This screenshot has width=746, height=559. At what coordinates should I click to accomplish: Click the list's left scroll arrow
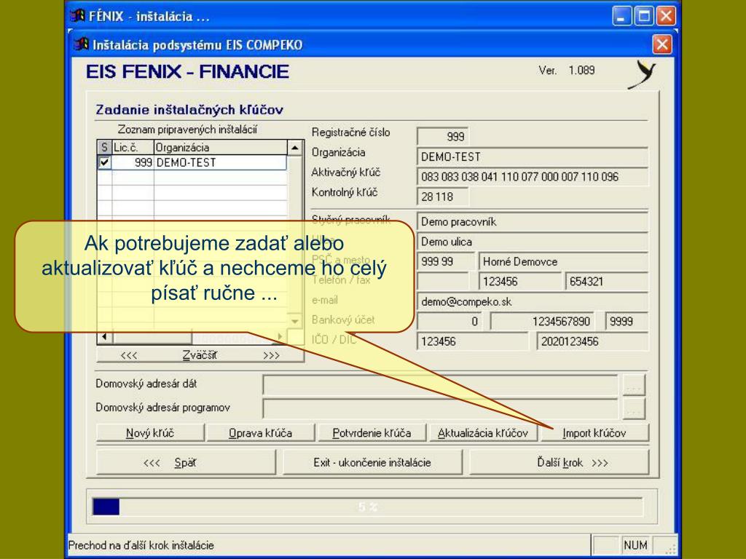click(104, 337)
